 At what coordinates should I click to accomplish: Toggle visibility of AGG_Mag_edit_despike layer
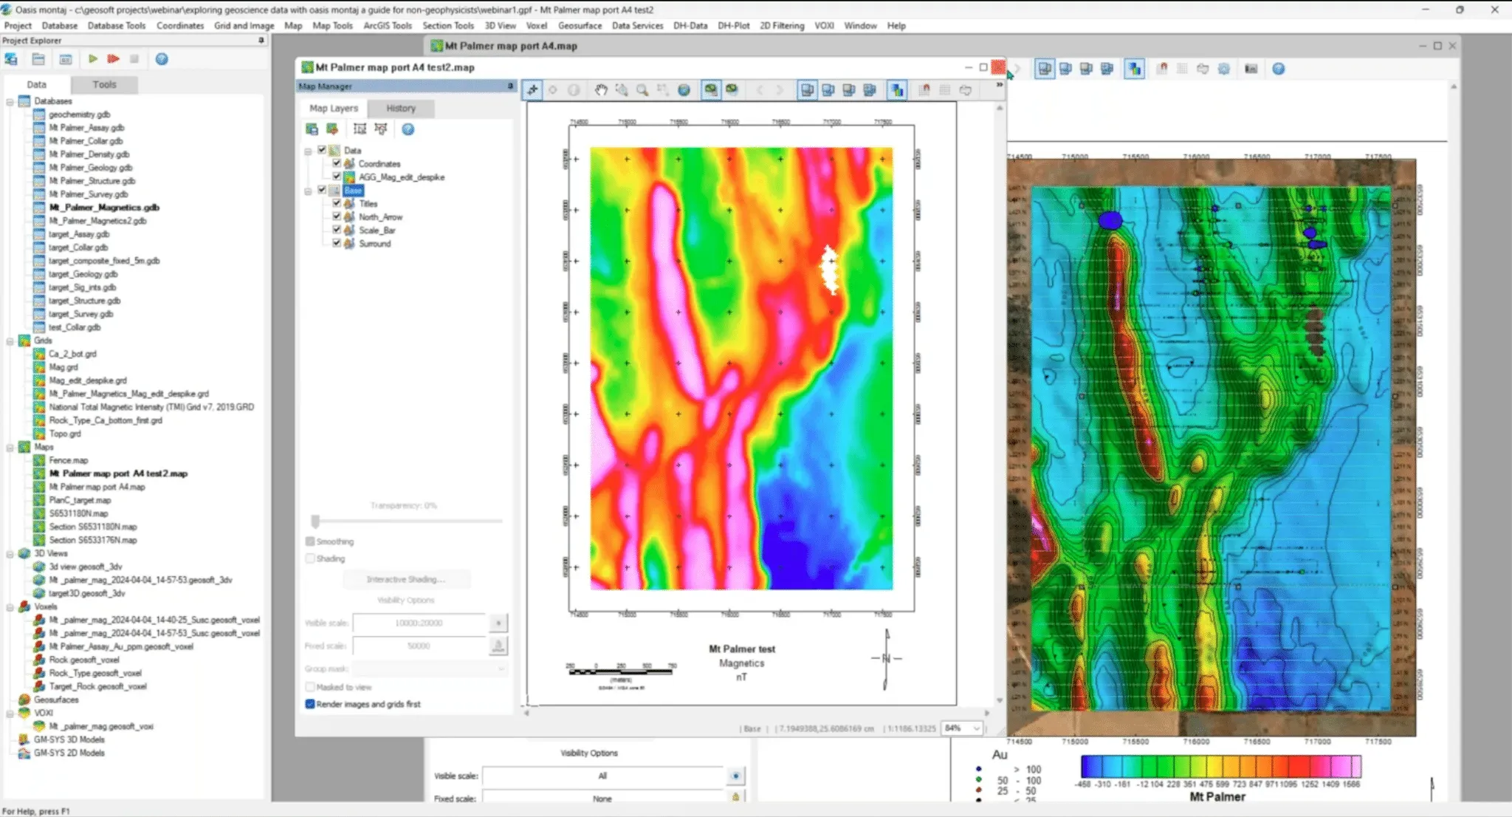coord(337,177)
